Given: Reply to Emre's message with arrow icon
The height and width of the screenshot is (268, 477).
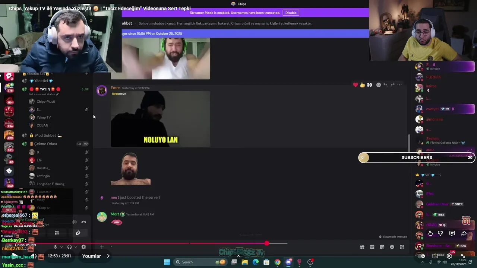Looking at the screenshot, I should point(385,85).
